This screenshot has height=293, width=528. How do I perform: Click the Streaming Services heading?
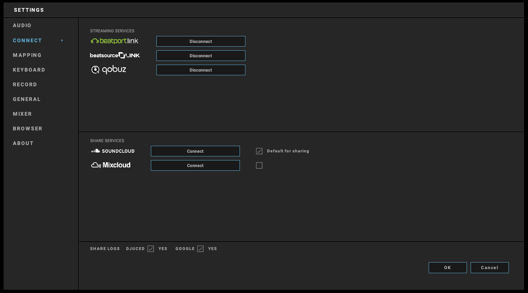(112, 31)
